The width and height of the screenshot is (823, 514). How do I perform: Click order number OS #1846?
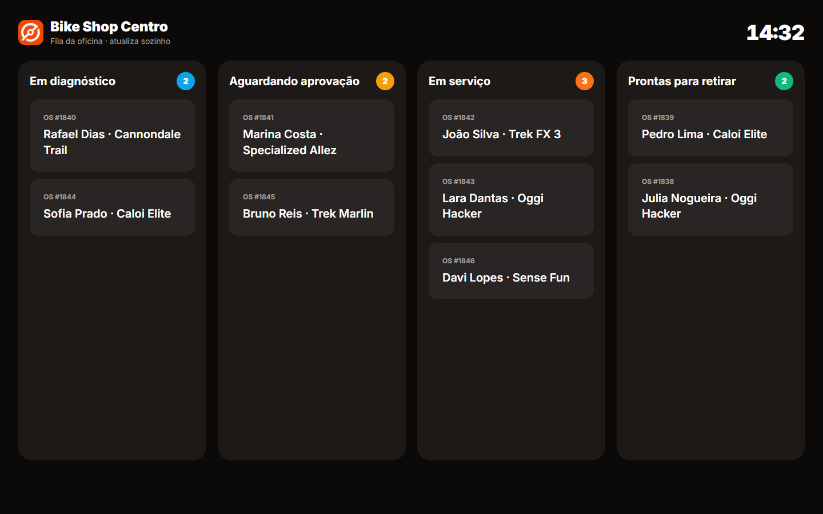(x=458, y=261)
